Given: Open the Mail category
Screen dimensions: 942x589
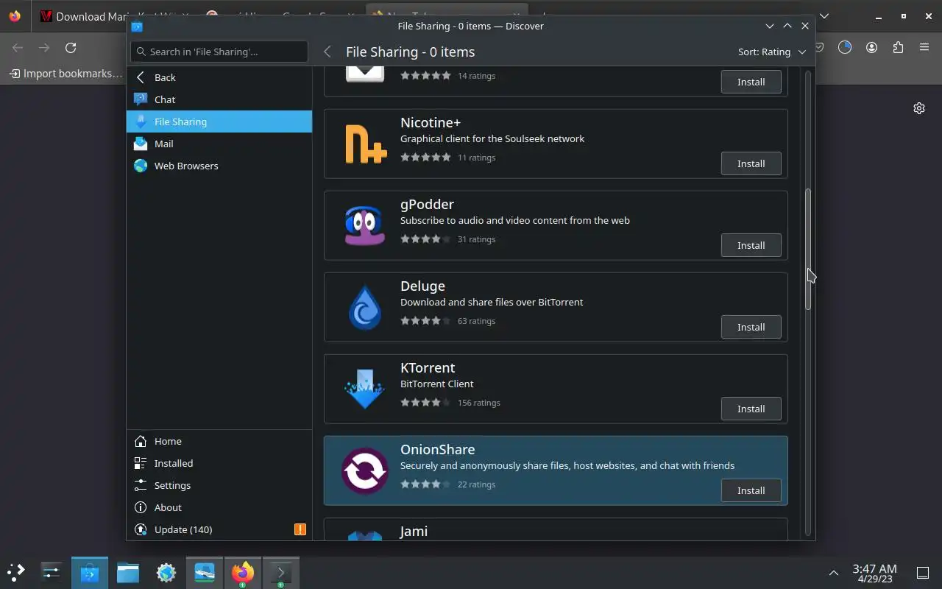Looking at the screenshot, I should pos(219,144).
